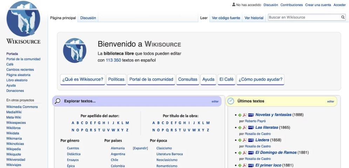Open Cambios recientes in the sidebar
This screenshot has height=168, width=349.
click(20, 69)
